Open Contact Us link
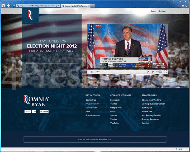Viewport: 190px width, 152px height. pos(91,100)
